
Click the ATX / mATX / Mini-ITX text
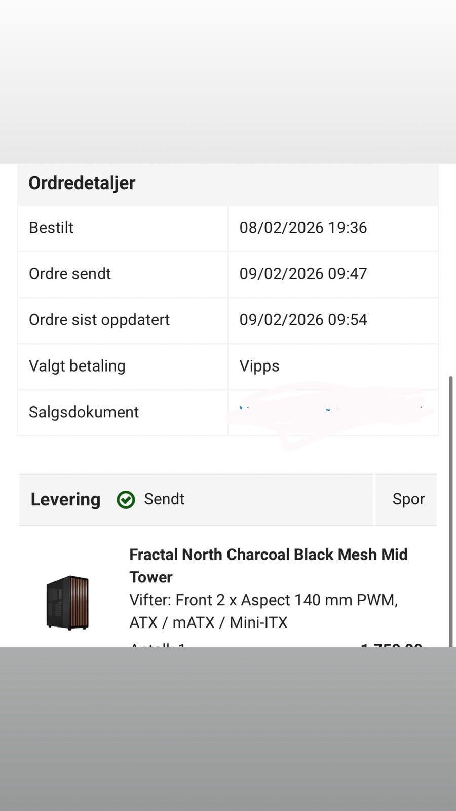[208, 622]
